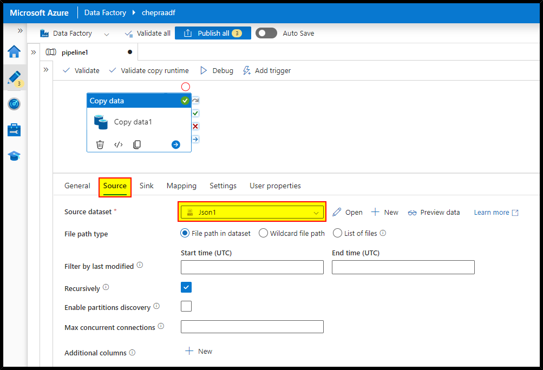Click Validate all in the top toolbar
Screen dimensions: 543x370
click(148, 33)
